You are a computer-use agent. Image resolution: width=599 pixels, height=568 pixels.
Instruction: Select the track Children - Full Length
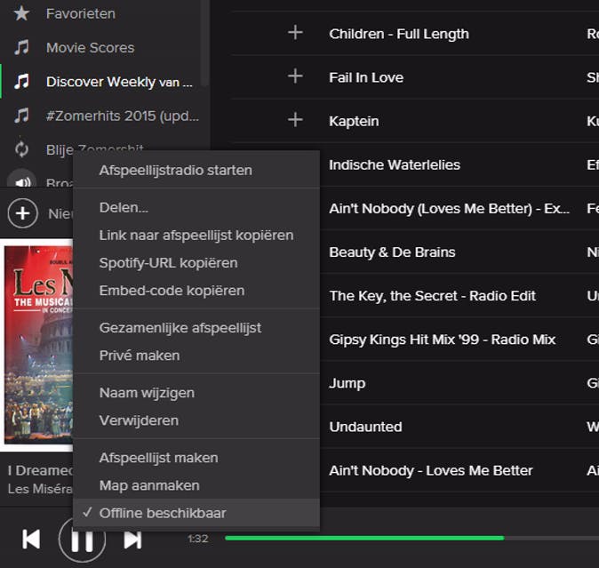point(399,34)
